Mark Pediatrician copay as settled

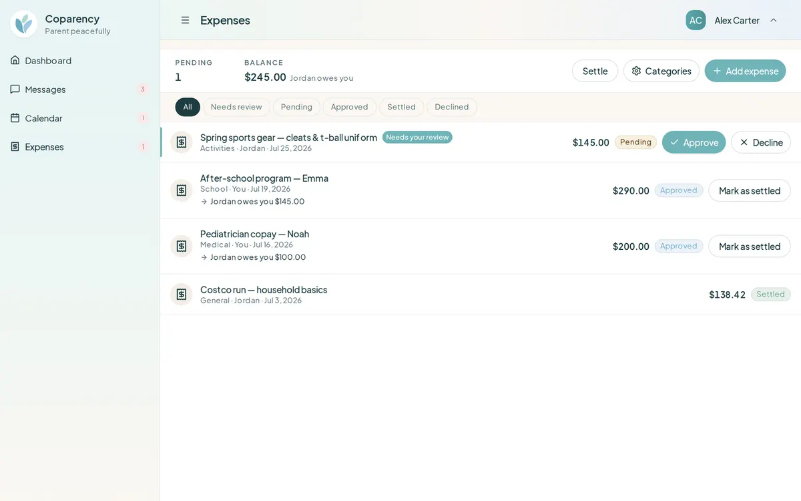(749, 246)
